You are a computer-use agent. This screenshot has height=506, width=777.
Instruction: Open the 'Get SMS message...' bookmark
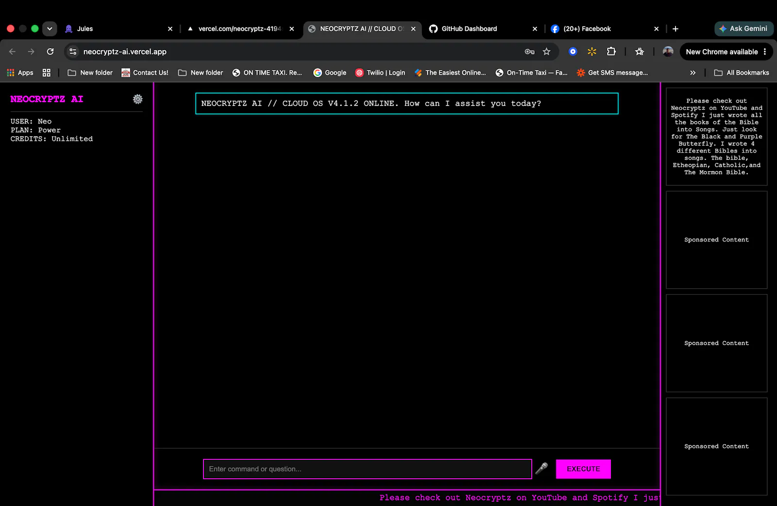tap(612, 72)
